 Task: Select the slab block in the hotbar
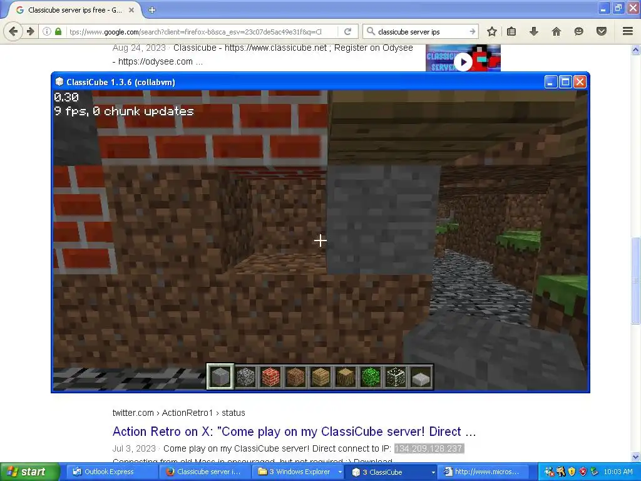421,376
